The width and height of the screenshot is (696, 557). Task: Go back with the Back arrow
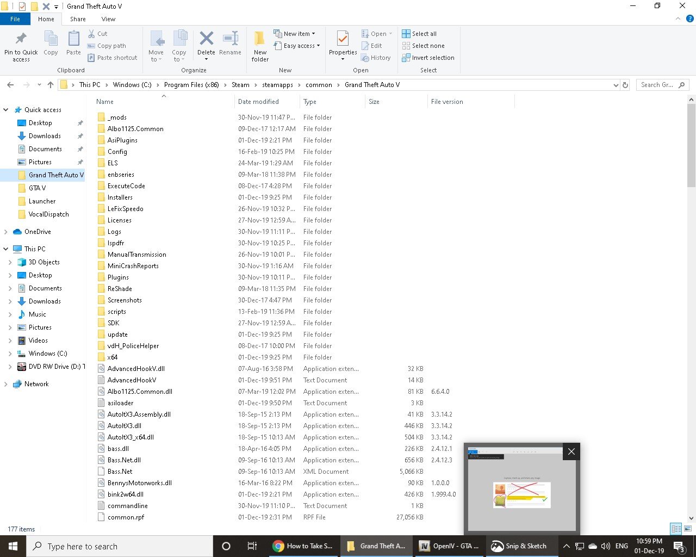tap(10, 85)
